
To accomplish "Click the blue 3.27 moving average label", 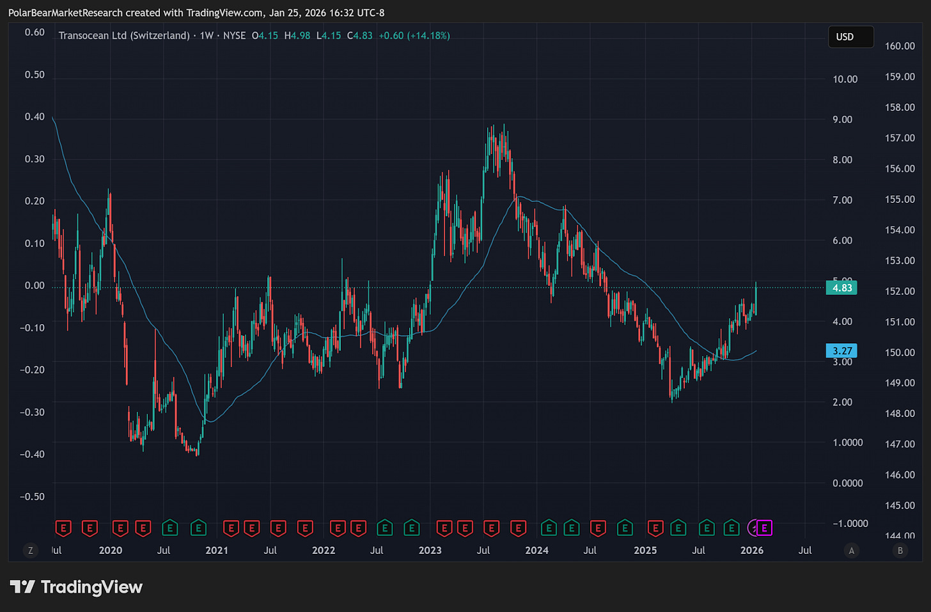I will click(841, 350).
